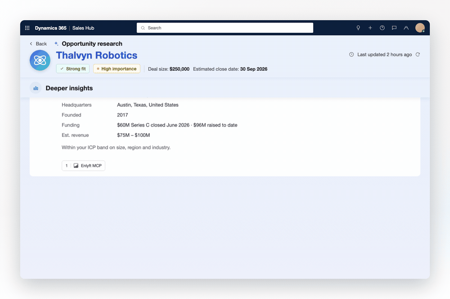Click Austin, Texas, United States value

tap(148, 105)
